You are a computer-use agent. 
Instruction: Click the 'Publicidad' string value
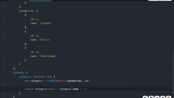(48, 56)
